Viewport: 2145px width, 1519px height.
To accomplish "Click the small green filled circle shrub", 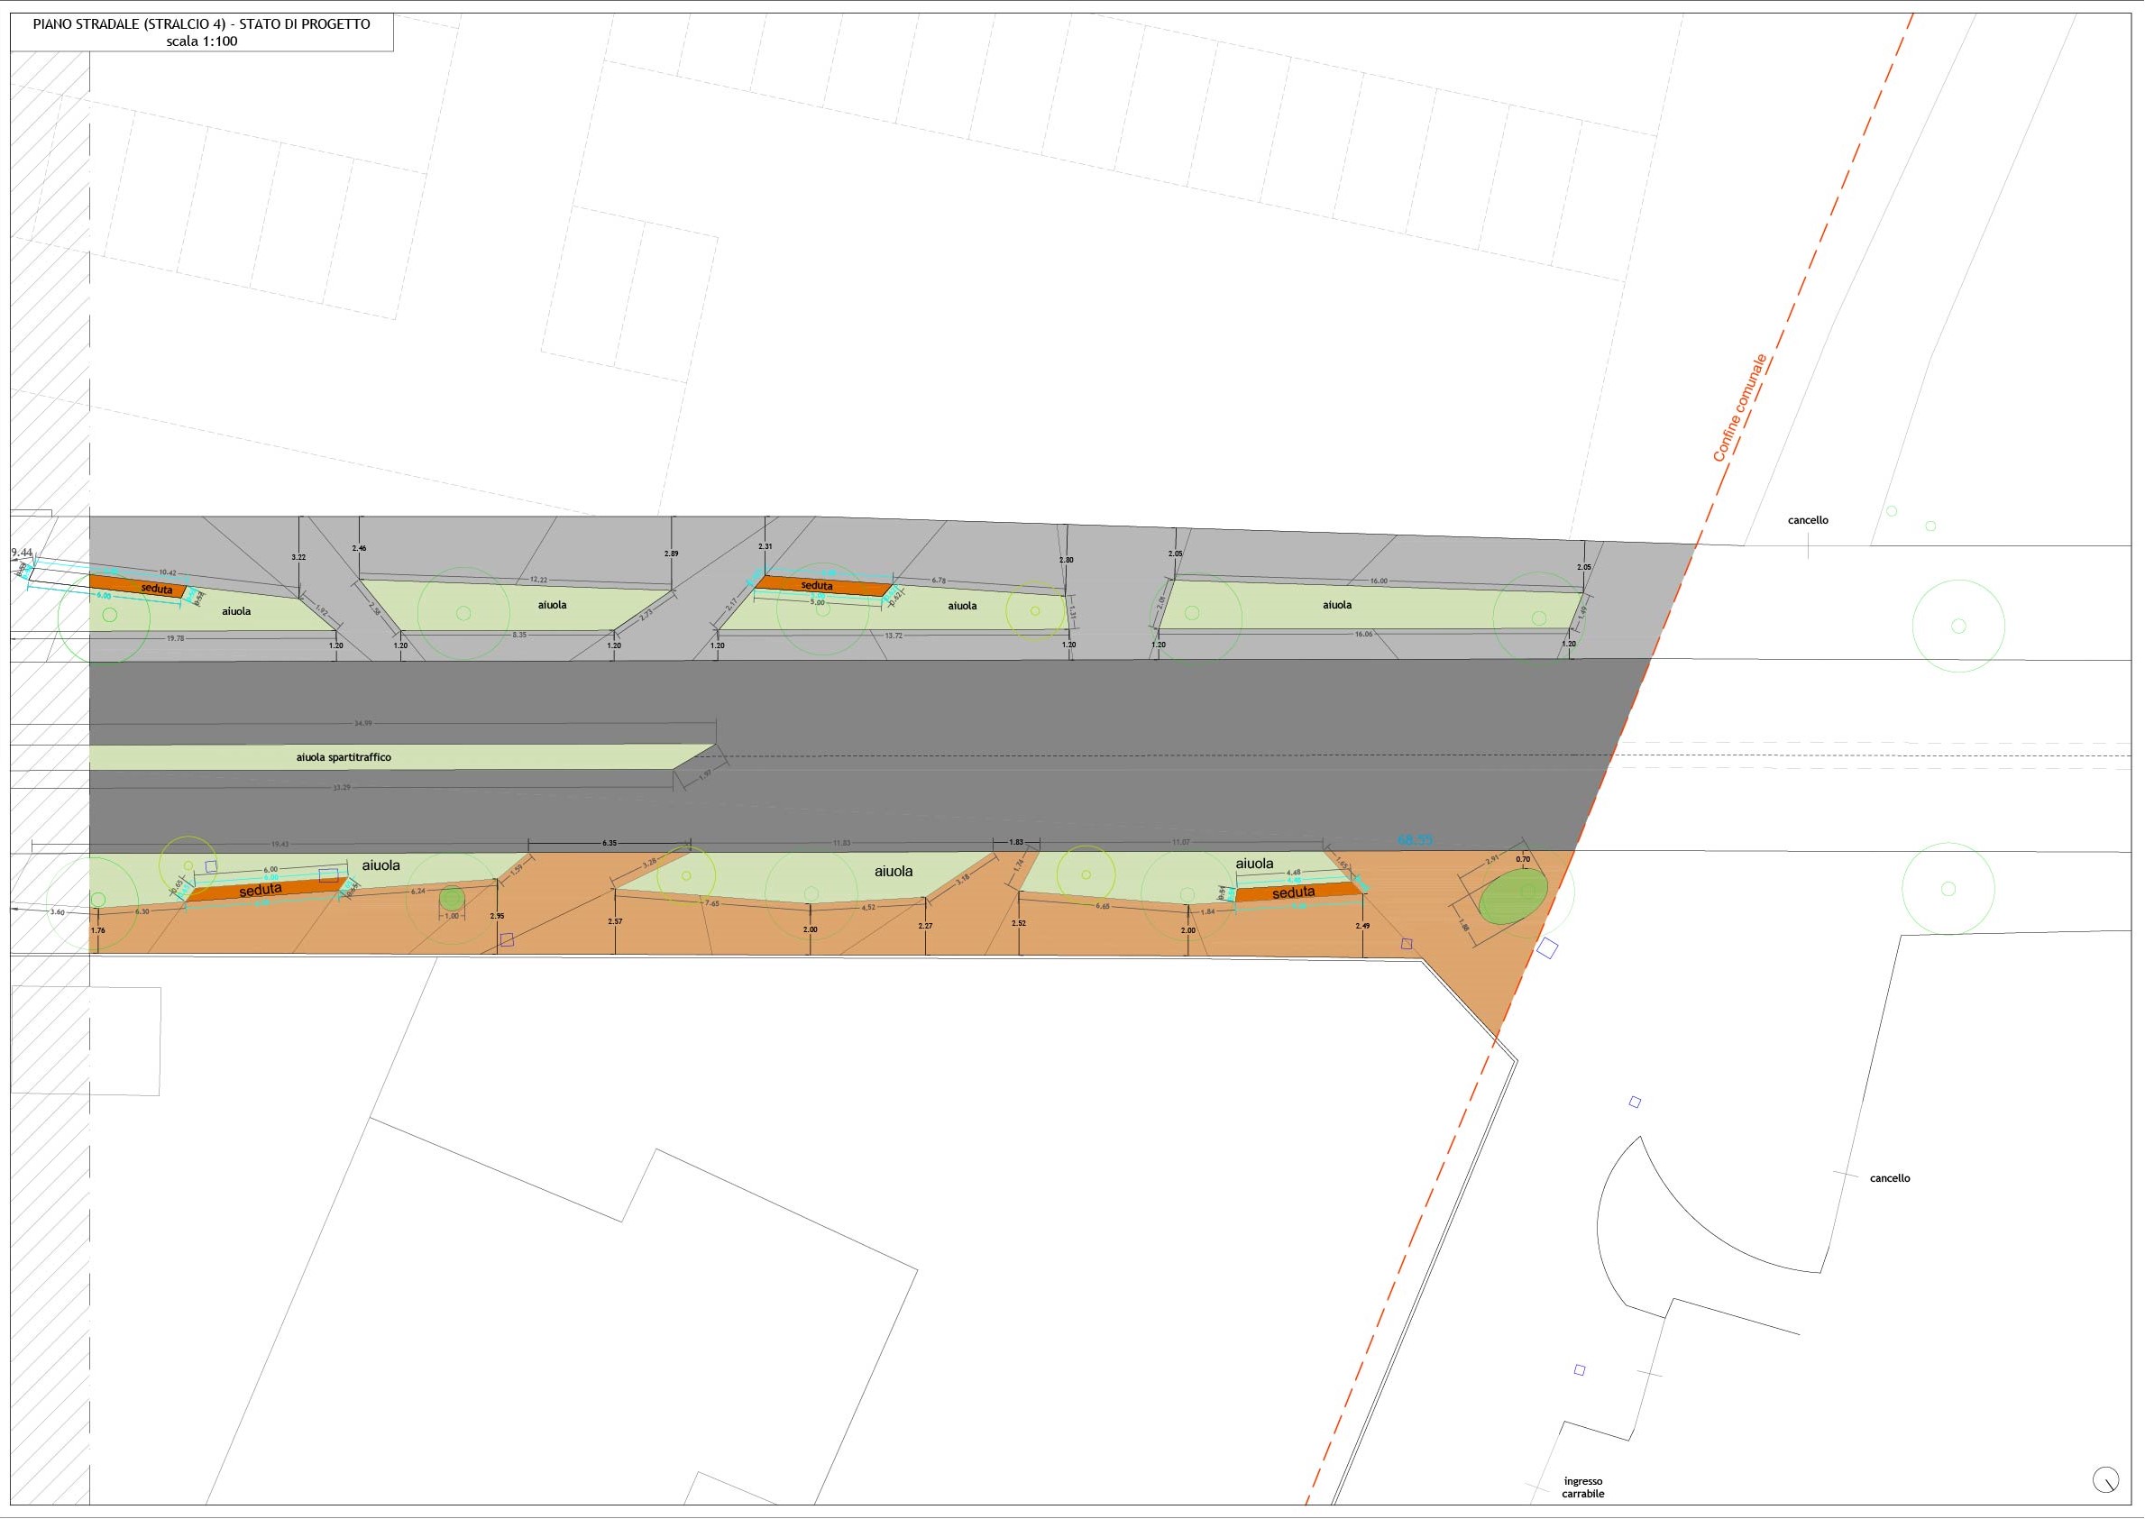I will [452, 899].
